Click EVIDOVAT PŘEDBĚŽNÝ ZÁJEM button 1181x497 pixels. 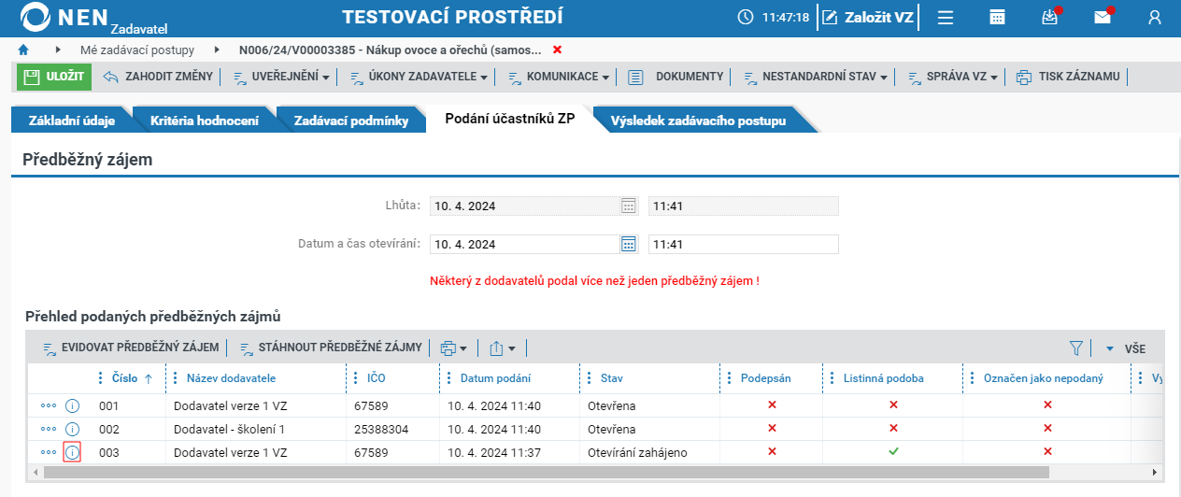pyautogui.click(x=131, y=348)
